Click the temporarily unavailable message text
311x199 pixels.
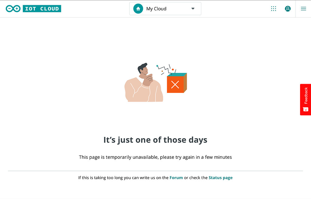[155, 157]
